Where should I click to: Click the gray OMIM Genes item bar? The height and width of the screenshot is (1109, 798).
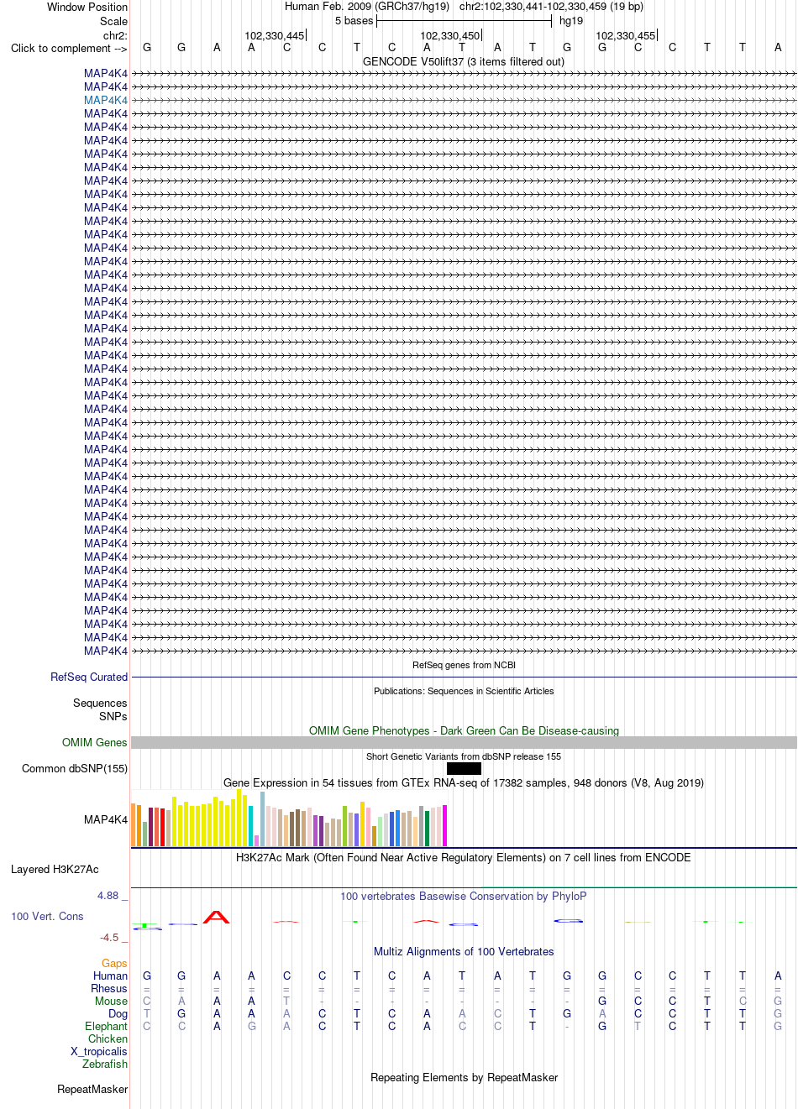[464, 742]
